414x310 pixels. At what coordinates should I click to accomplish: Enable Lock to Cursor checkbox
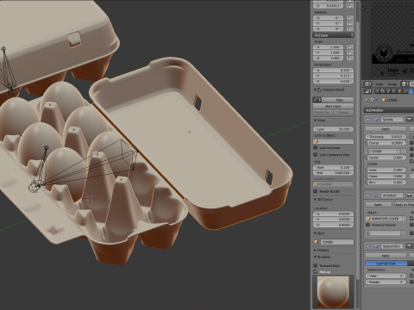coord(316,147)
